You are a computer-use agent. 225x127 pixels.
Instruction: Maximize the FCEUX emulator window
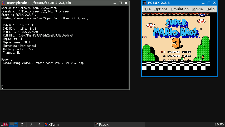pos(209,3)
